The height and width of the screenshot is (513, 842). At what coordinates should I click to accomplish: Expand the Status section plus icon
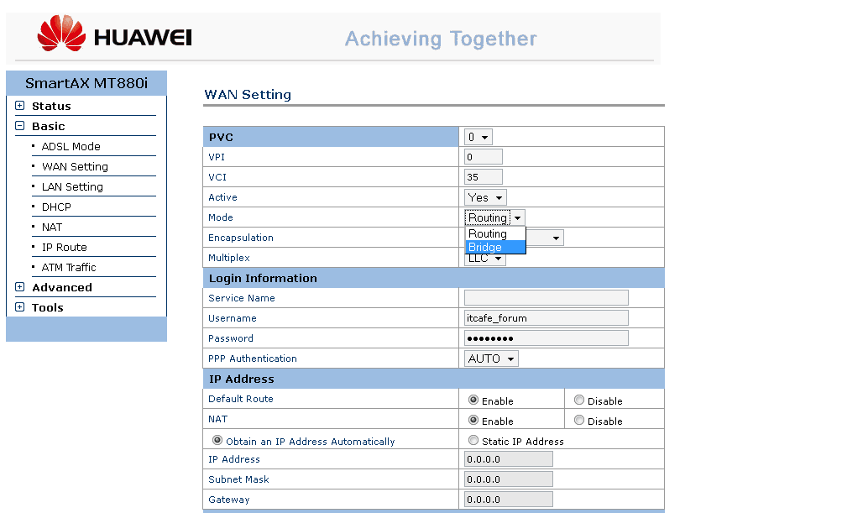[20, 106]
